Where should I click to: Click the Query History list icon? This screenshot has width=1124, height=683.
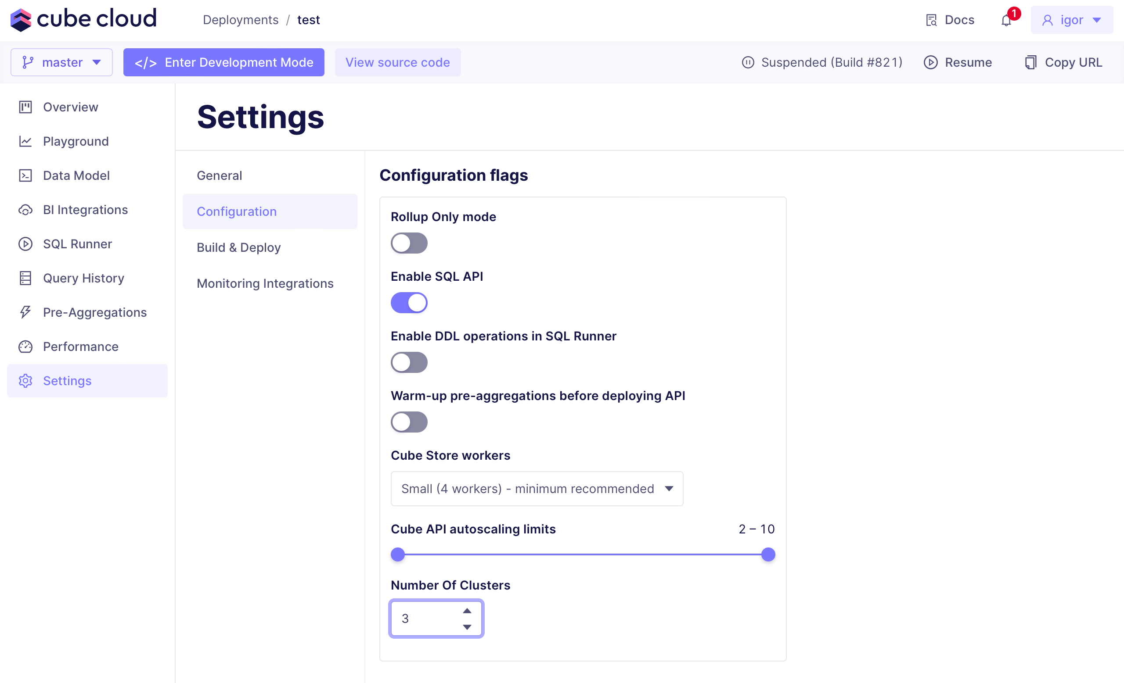[25, 278]
